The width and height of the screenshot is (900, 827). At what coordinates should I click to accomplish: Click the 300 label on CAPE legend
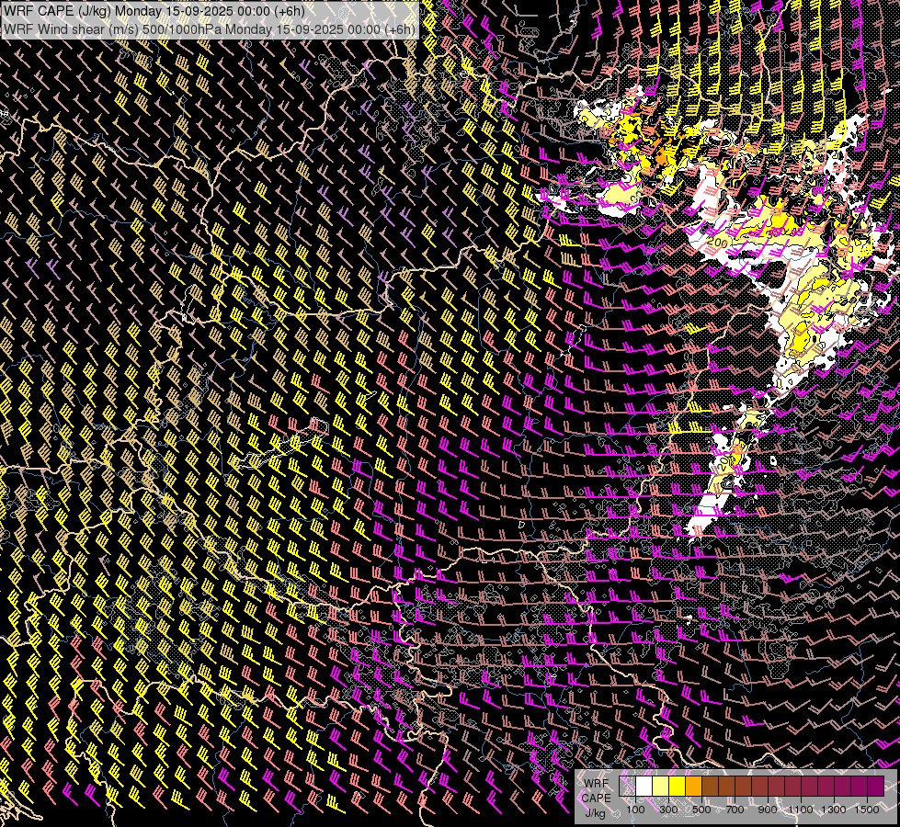[668, 810]
